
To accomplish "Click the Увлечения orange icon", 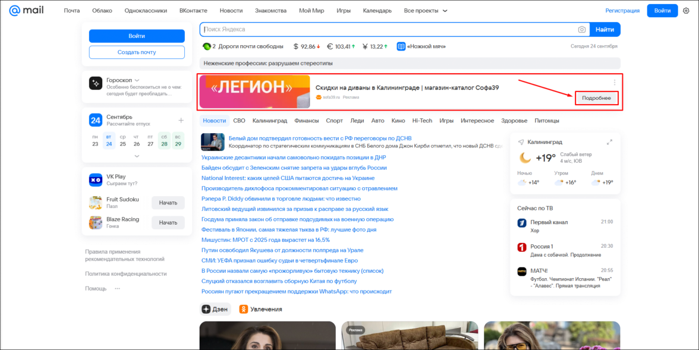I will 244,309.
